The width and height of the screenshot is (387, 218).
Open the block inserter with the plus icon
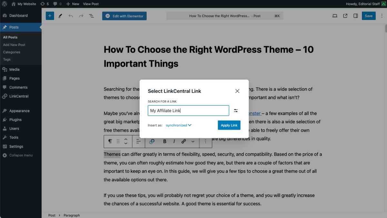(x=50, y=16)
